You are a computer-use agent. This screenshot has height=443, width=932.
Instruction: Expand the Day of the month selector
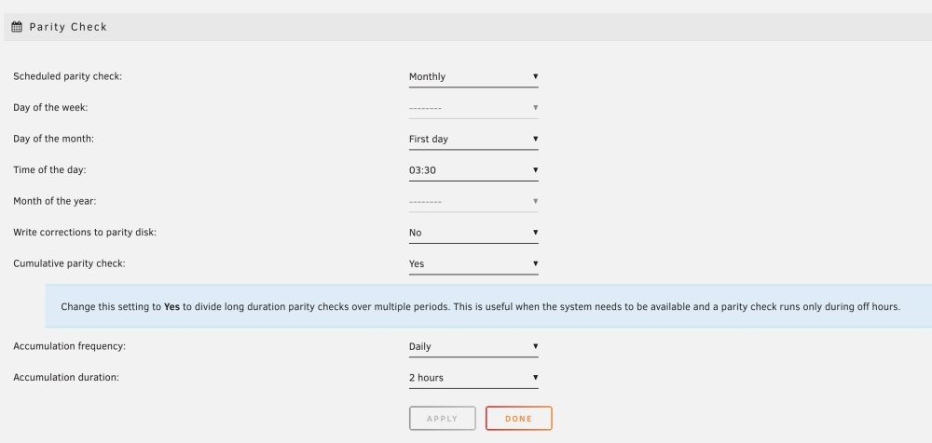click(473, 139)
